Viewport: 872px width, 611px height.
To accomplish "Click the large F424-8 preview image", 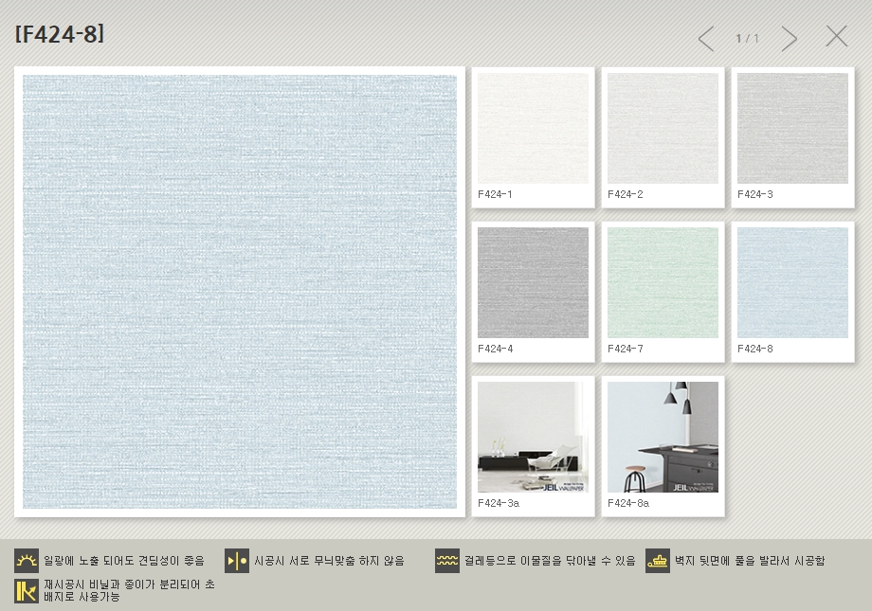I will tap(240, 292).
